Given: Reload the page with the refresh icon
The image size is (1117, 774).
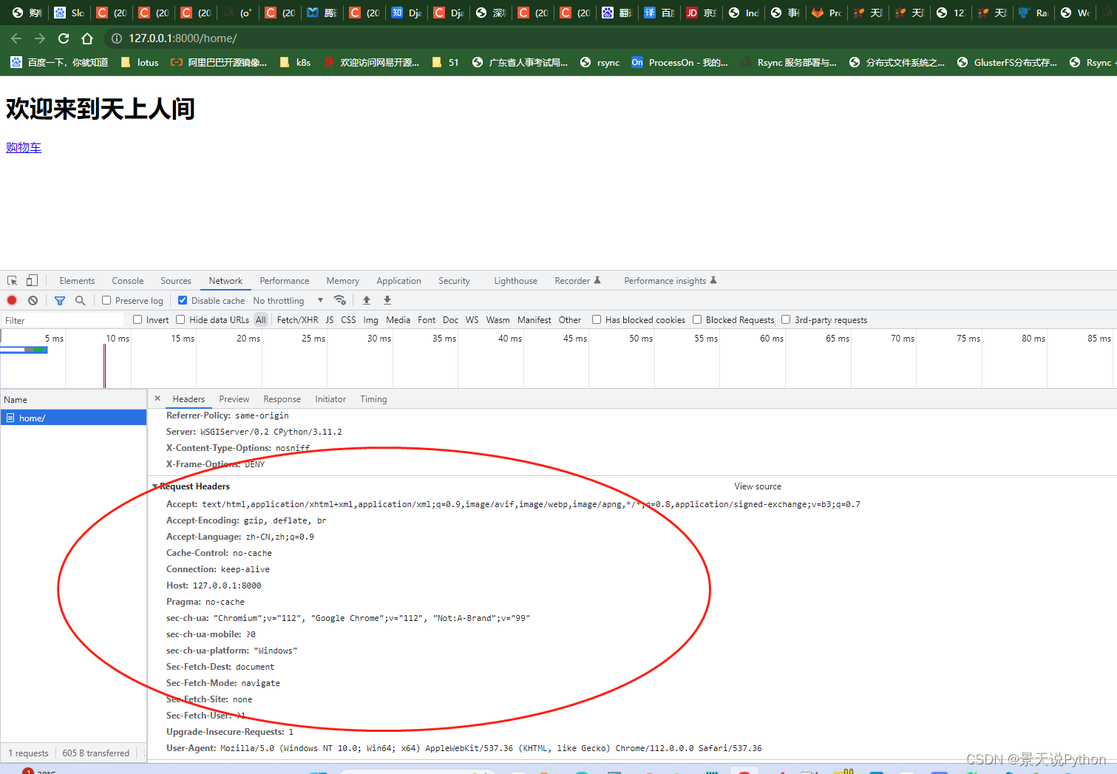Looking at the screenshot, I should pyautogui.click(x=64, y=38).
